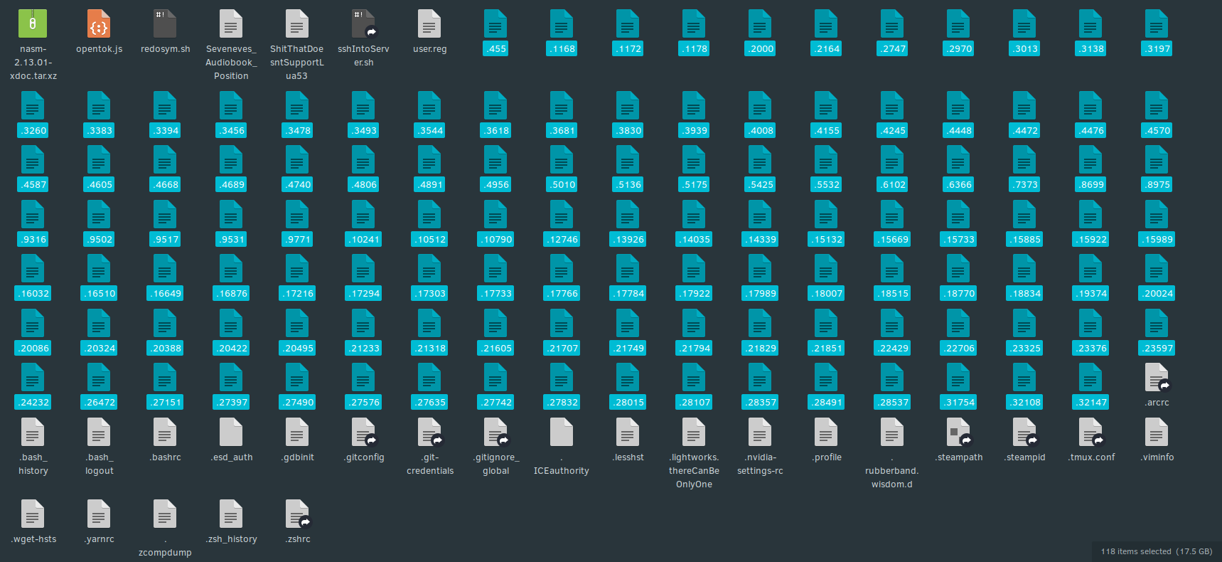Click the '.23597' file label
Screen dimensions: 1222x562
pyautogui.click(x=1157, y=349)
